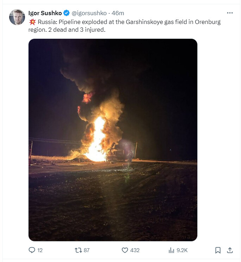Click the tweet text about Garshinskoye gas field

[x=124, y=26]
